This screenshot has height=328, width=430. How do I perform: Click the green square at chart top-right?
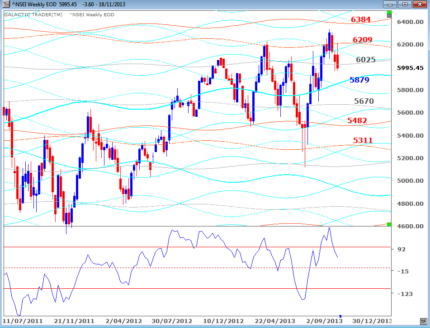pyautogui.click(x=389, y=12)
